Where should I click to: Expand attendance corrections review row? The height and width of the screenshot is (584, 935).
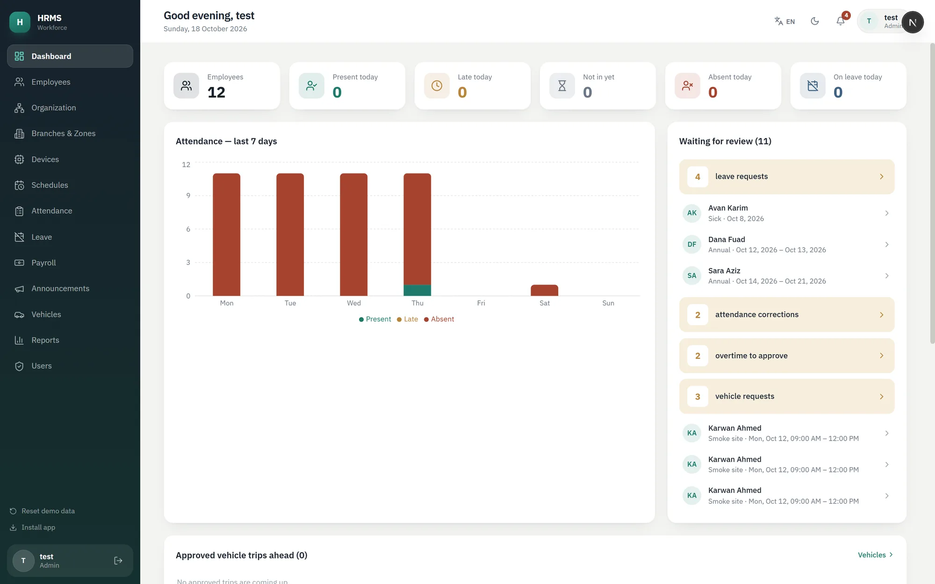tap(787, 314)
